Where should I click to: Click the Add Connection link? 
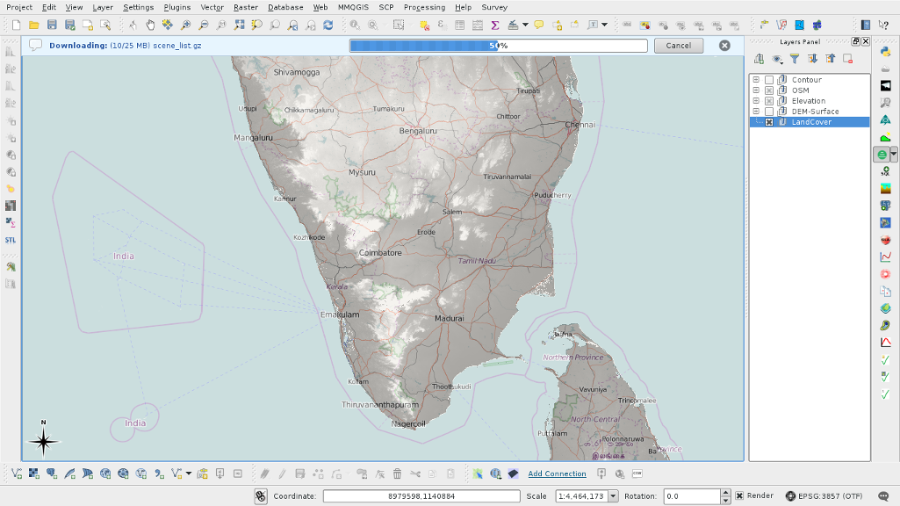557,474
